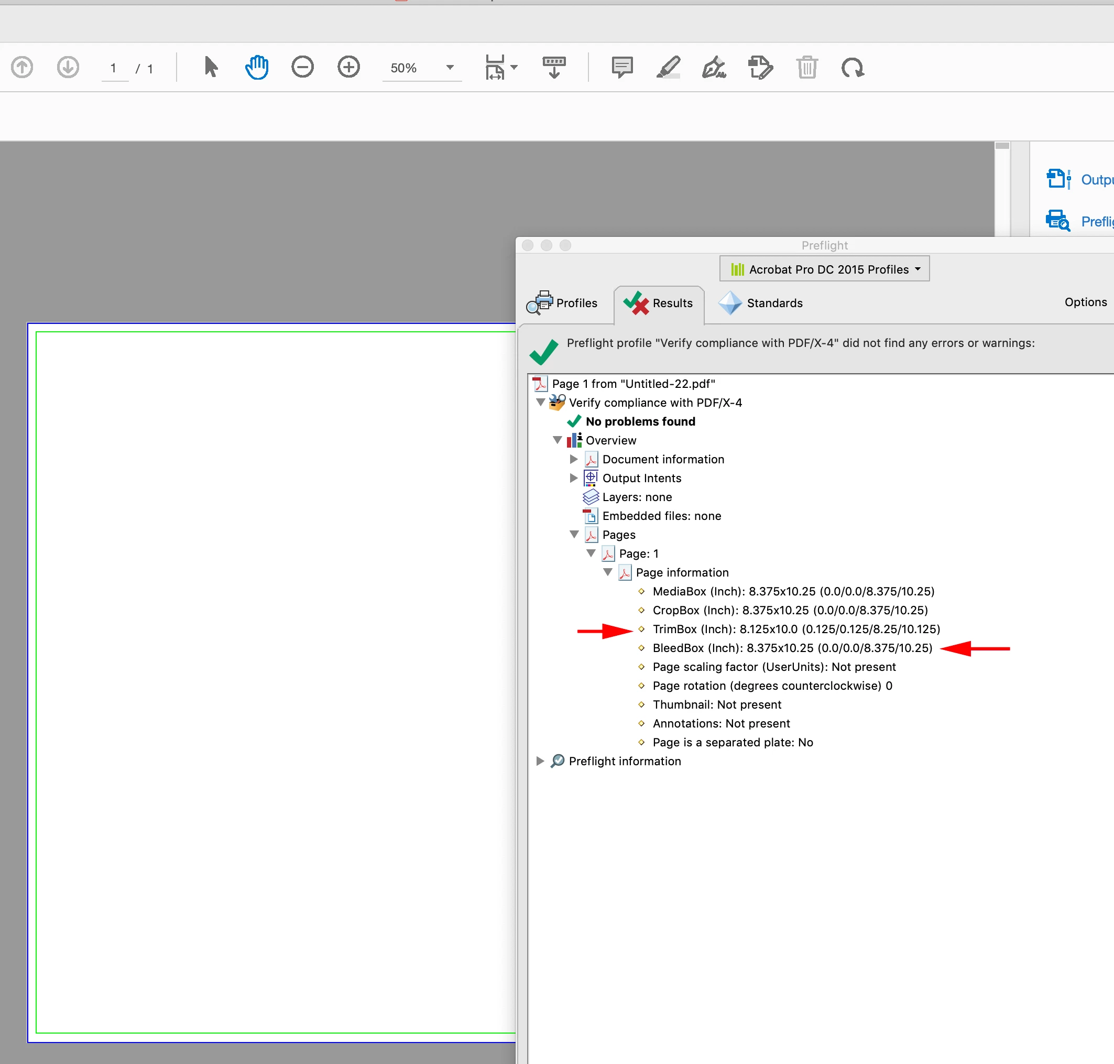The height and width of the screenshot is (1064, 1114).
Task: Click the zoom out minus icon
Action: click(302, 67)
